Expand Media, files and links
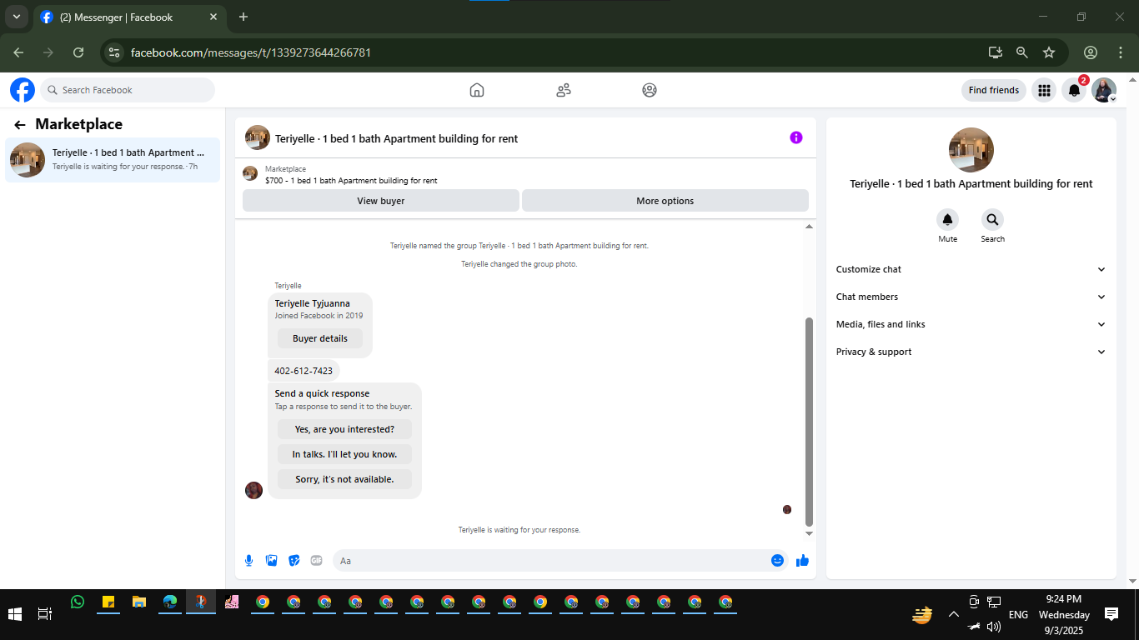 [x=971, y=324]
